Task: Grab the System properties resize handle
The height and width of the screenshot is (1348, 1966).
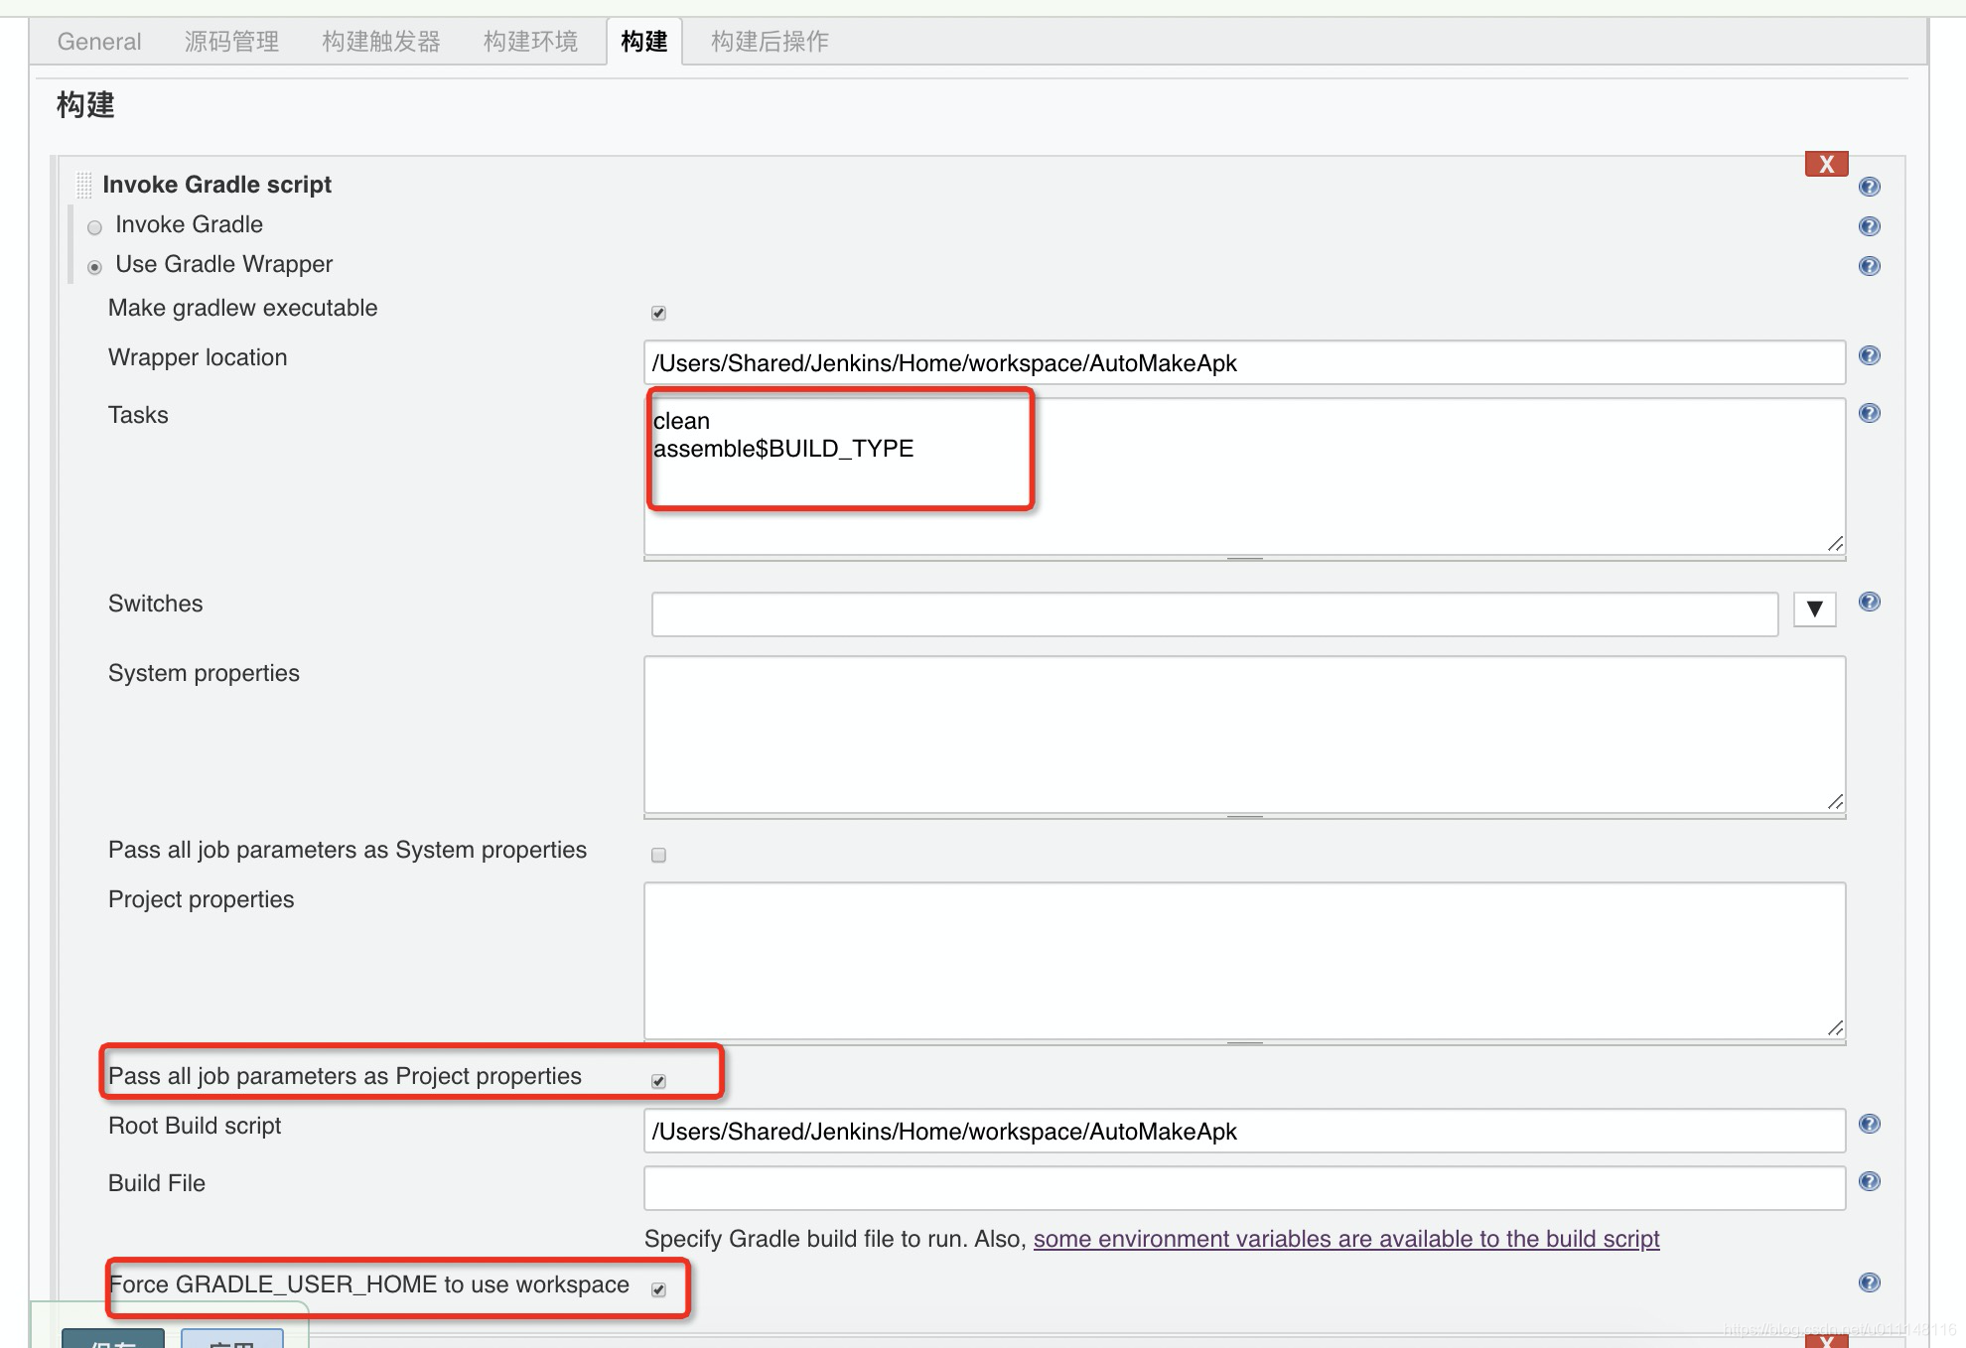Action: (1835, 802)
